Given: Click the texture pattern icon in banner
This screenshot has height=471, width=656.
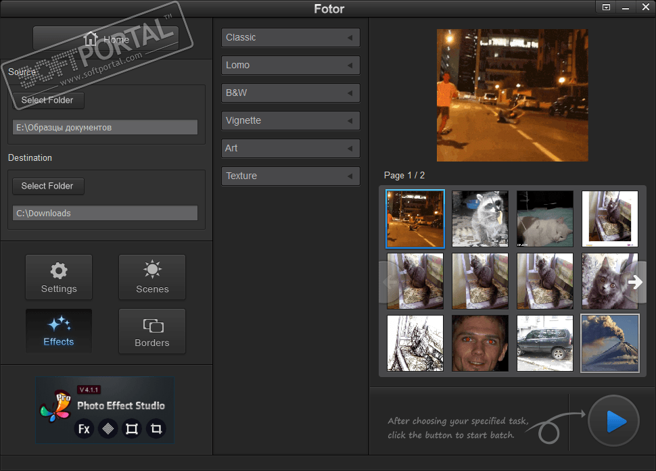Looking at the screenshot, I should pyautogui.click(x=108, y=428).
